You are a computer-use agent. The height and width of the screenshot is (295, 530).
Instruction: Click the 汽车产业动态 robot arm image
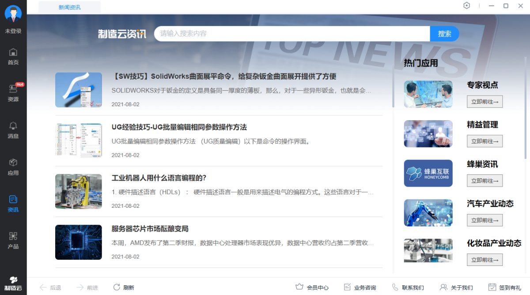tap(428, 213)
